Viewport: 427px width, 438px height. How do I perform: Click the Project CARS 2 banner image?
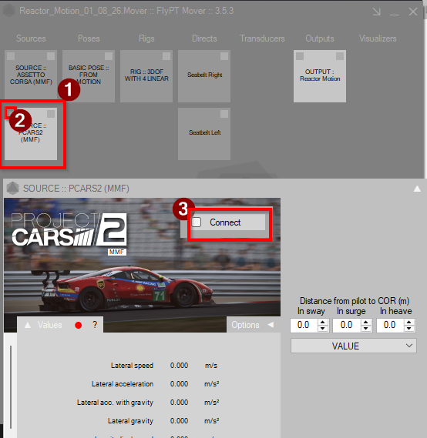pyautogui.click(x=142, y=265)
